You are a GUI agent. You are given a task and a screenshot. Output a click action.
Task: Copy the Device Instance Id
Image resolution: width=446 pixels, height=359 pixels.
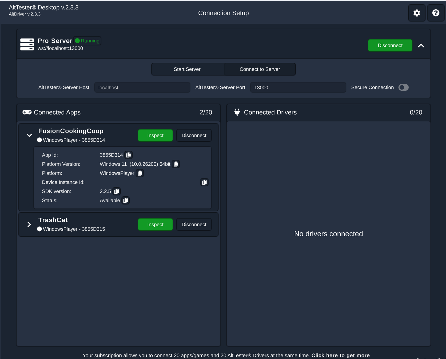tap(205, 182)
